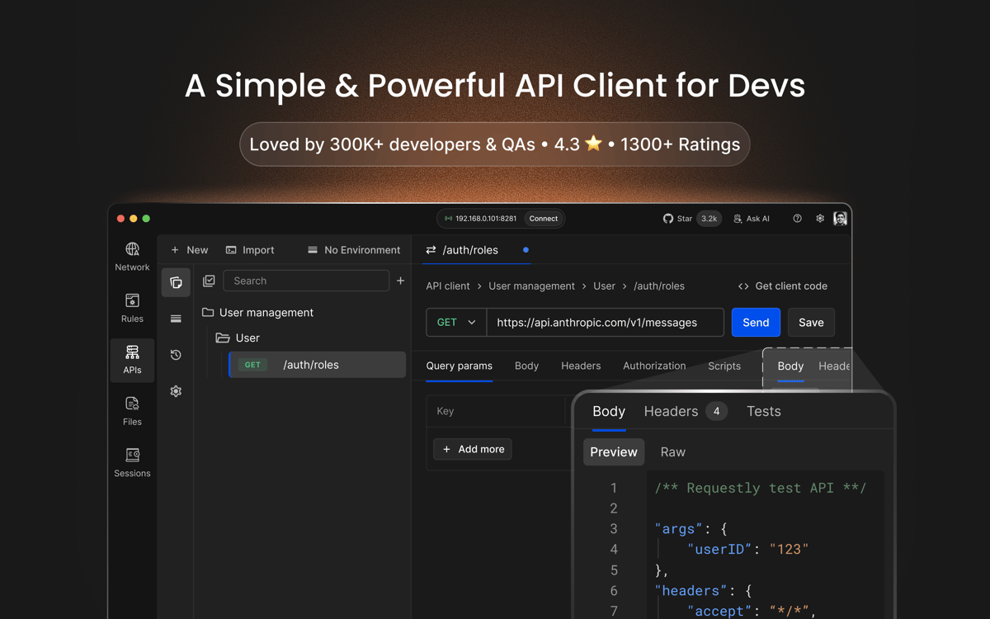
Task: Open the help question mark icon
Action: [x=797, y=219]
